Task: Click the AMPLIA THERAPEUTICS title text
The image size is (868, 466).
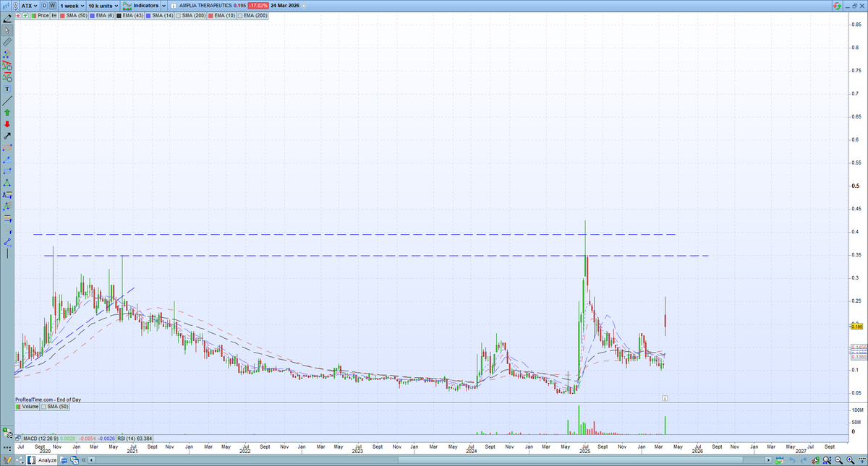Action: click(x=205, y=6)
